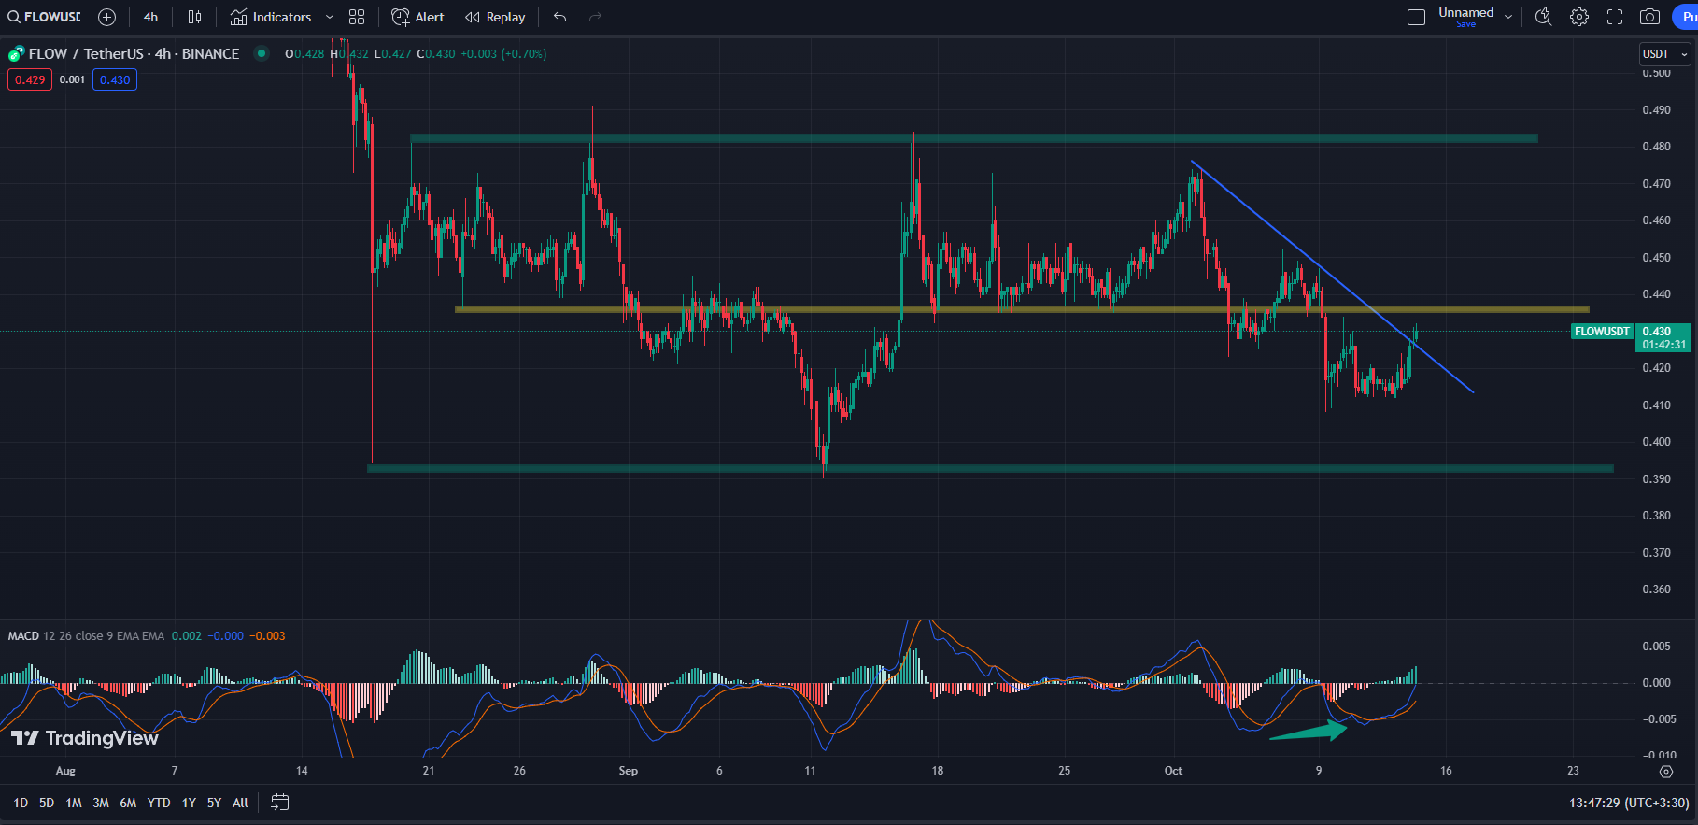This screenshot has height=825, width=1698.
Task: Select the 5Y date range
Action: 214,803
